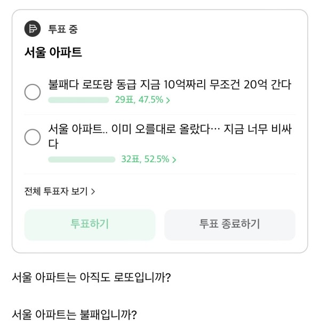Click the 47.5% green progress bar
Viewport: 320px width, 326px height.
[78, 100]
